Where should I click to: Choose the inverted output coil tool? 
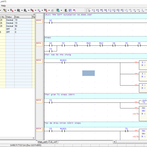point(114,10)
